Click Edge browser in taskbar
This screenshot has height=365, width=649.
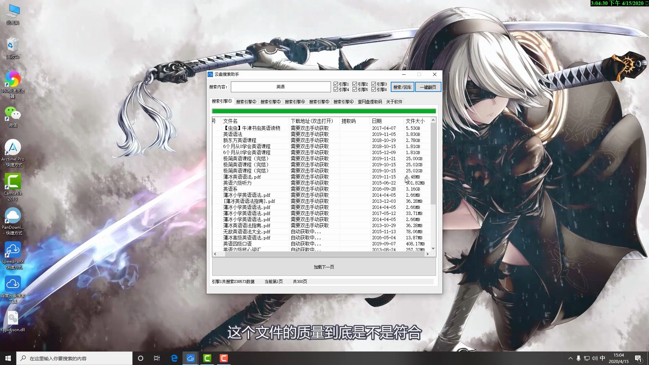tap(174, 358)
